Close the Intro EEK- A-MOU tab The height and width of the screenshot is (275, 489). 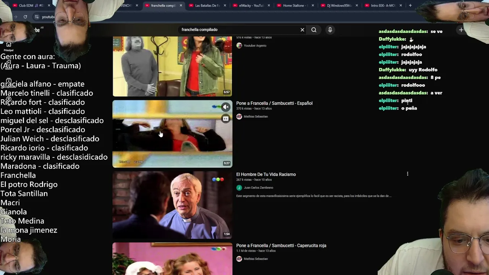(400, 6)
